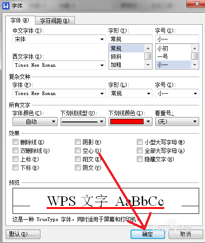
Task: Select 一号 in the 字号 list
Action: pos(173,56)
